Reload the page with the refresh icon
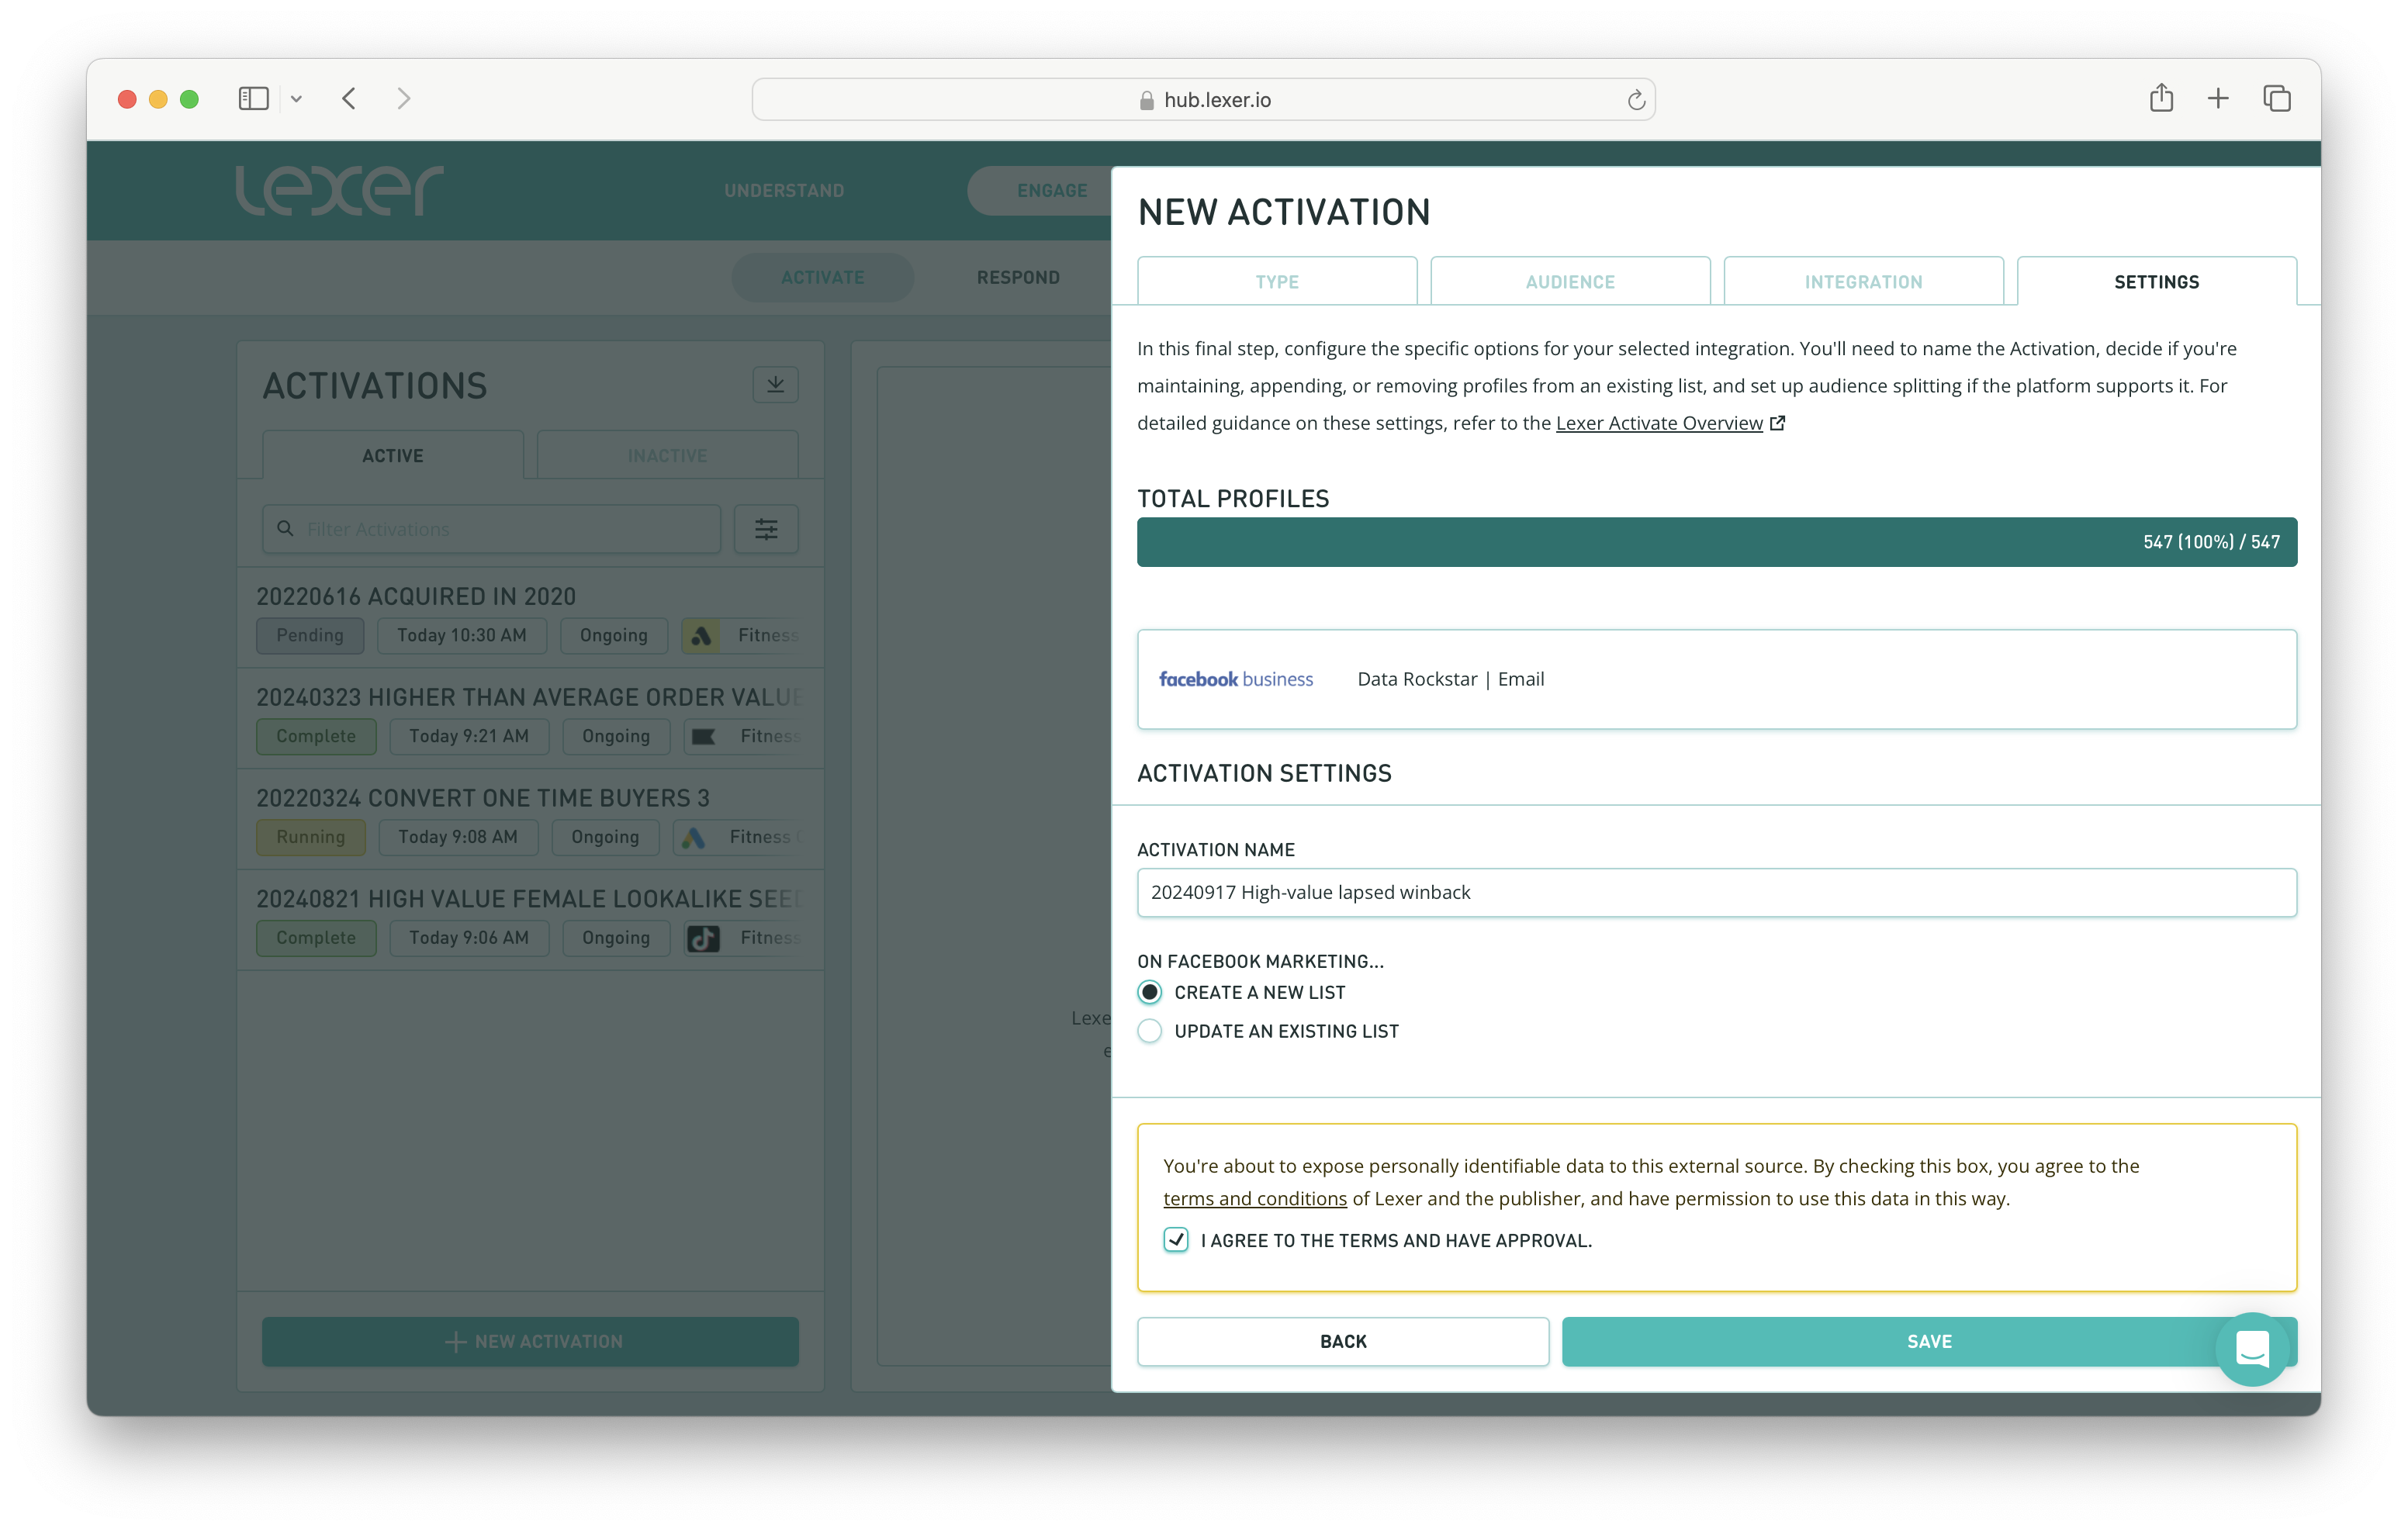 pos(1636,99)
